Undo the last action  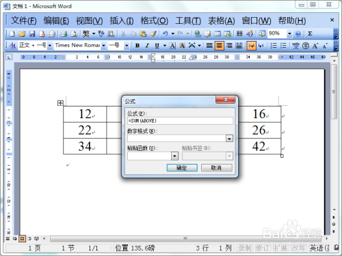pyautogui.click(x=165, y=34)
